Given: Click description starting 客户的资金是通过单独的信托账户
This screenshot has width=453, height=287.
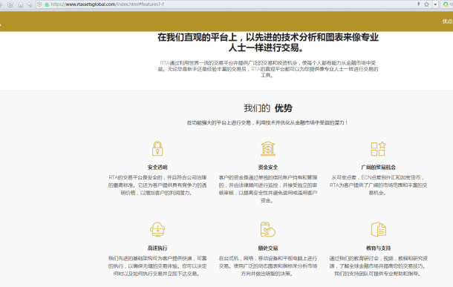Looking at the screenshot, I should click(268, 189).
